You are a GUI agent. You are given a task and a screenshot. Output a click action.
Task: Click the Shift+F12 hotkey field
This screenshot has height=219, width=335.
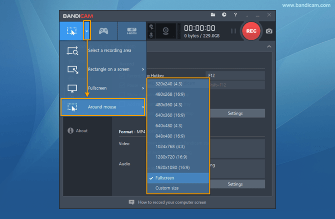(x=237, y=85)
